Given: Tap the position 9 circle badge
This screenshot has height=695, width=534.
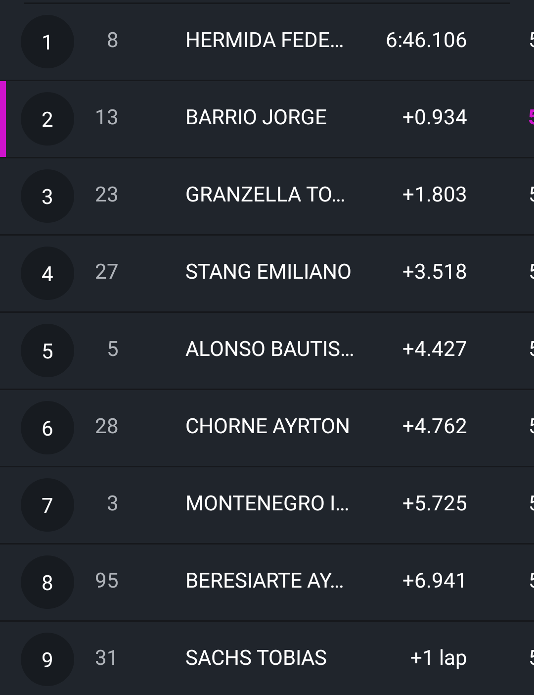Looking at the screenshot, I should coord(47,659).
